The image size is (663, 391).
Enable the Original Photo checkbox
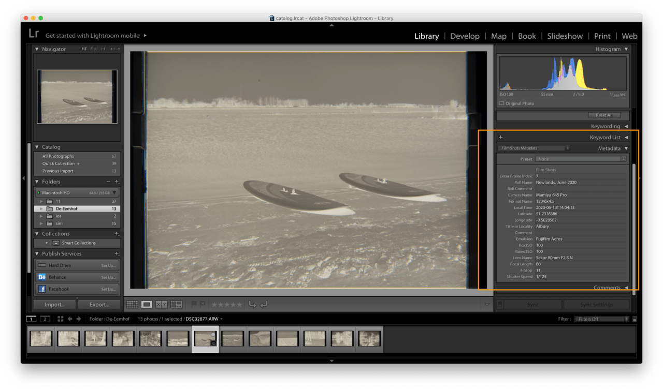[501, 103]
